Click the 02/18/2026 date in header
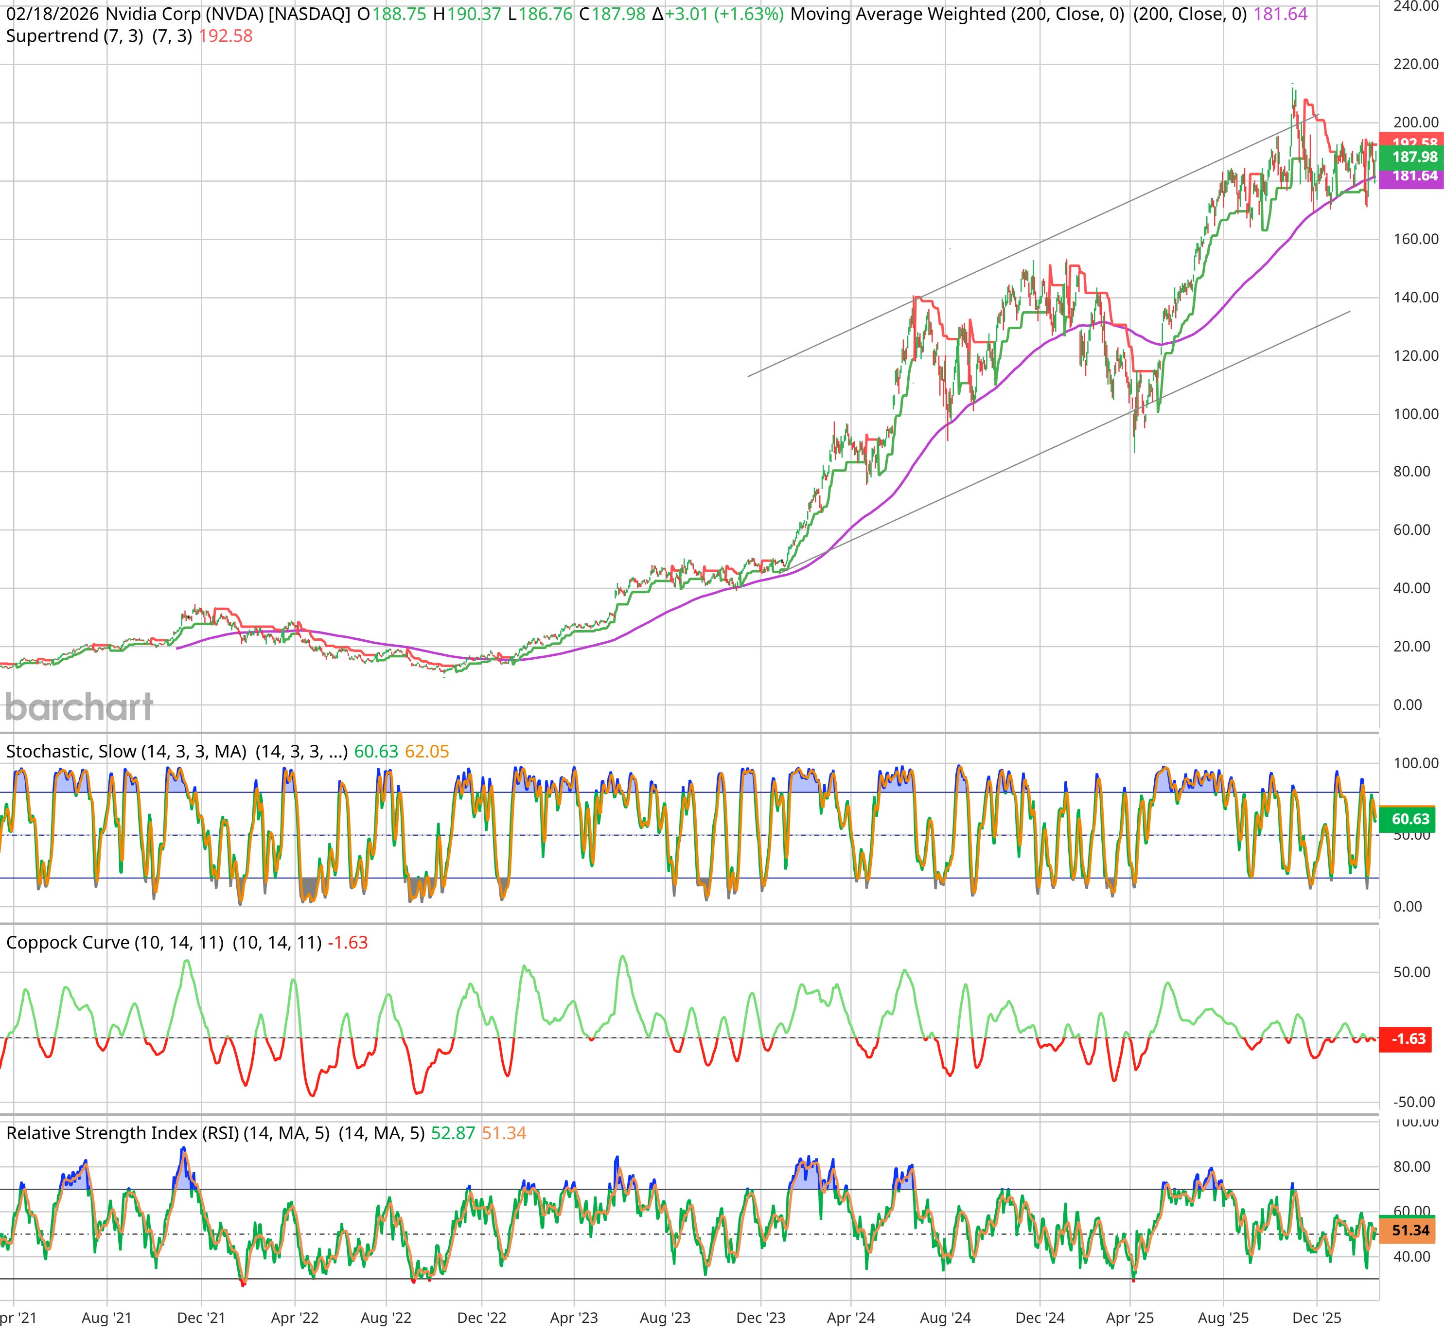 point(53,15)
